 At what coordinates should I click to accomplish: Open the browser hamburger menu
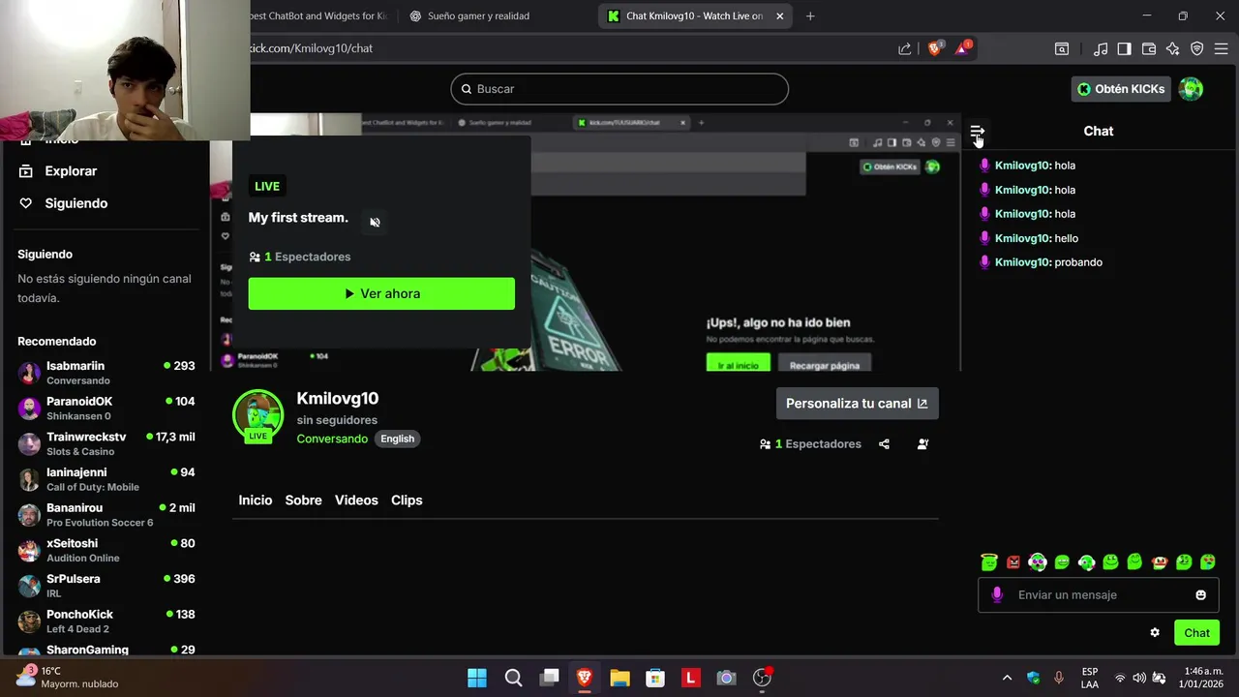coord(1221,48)
